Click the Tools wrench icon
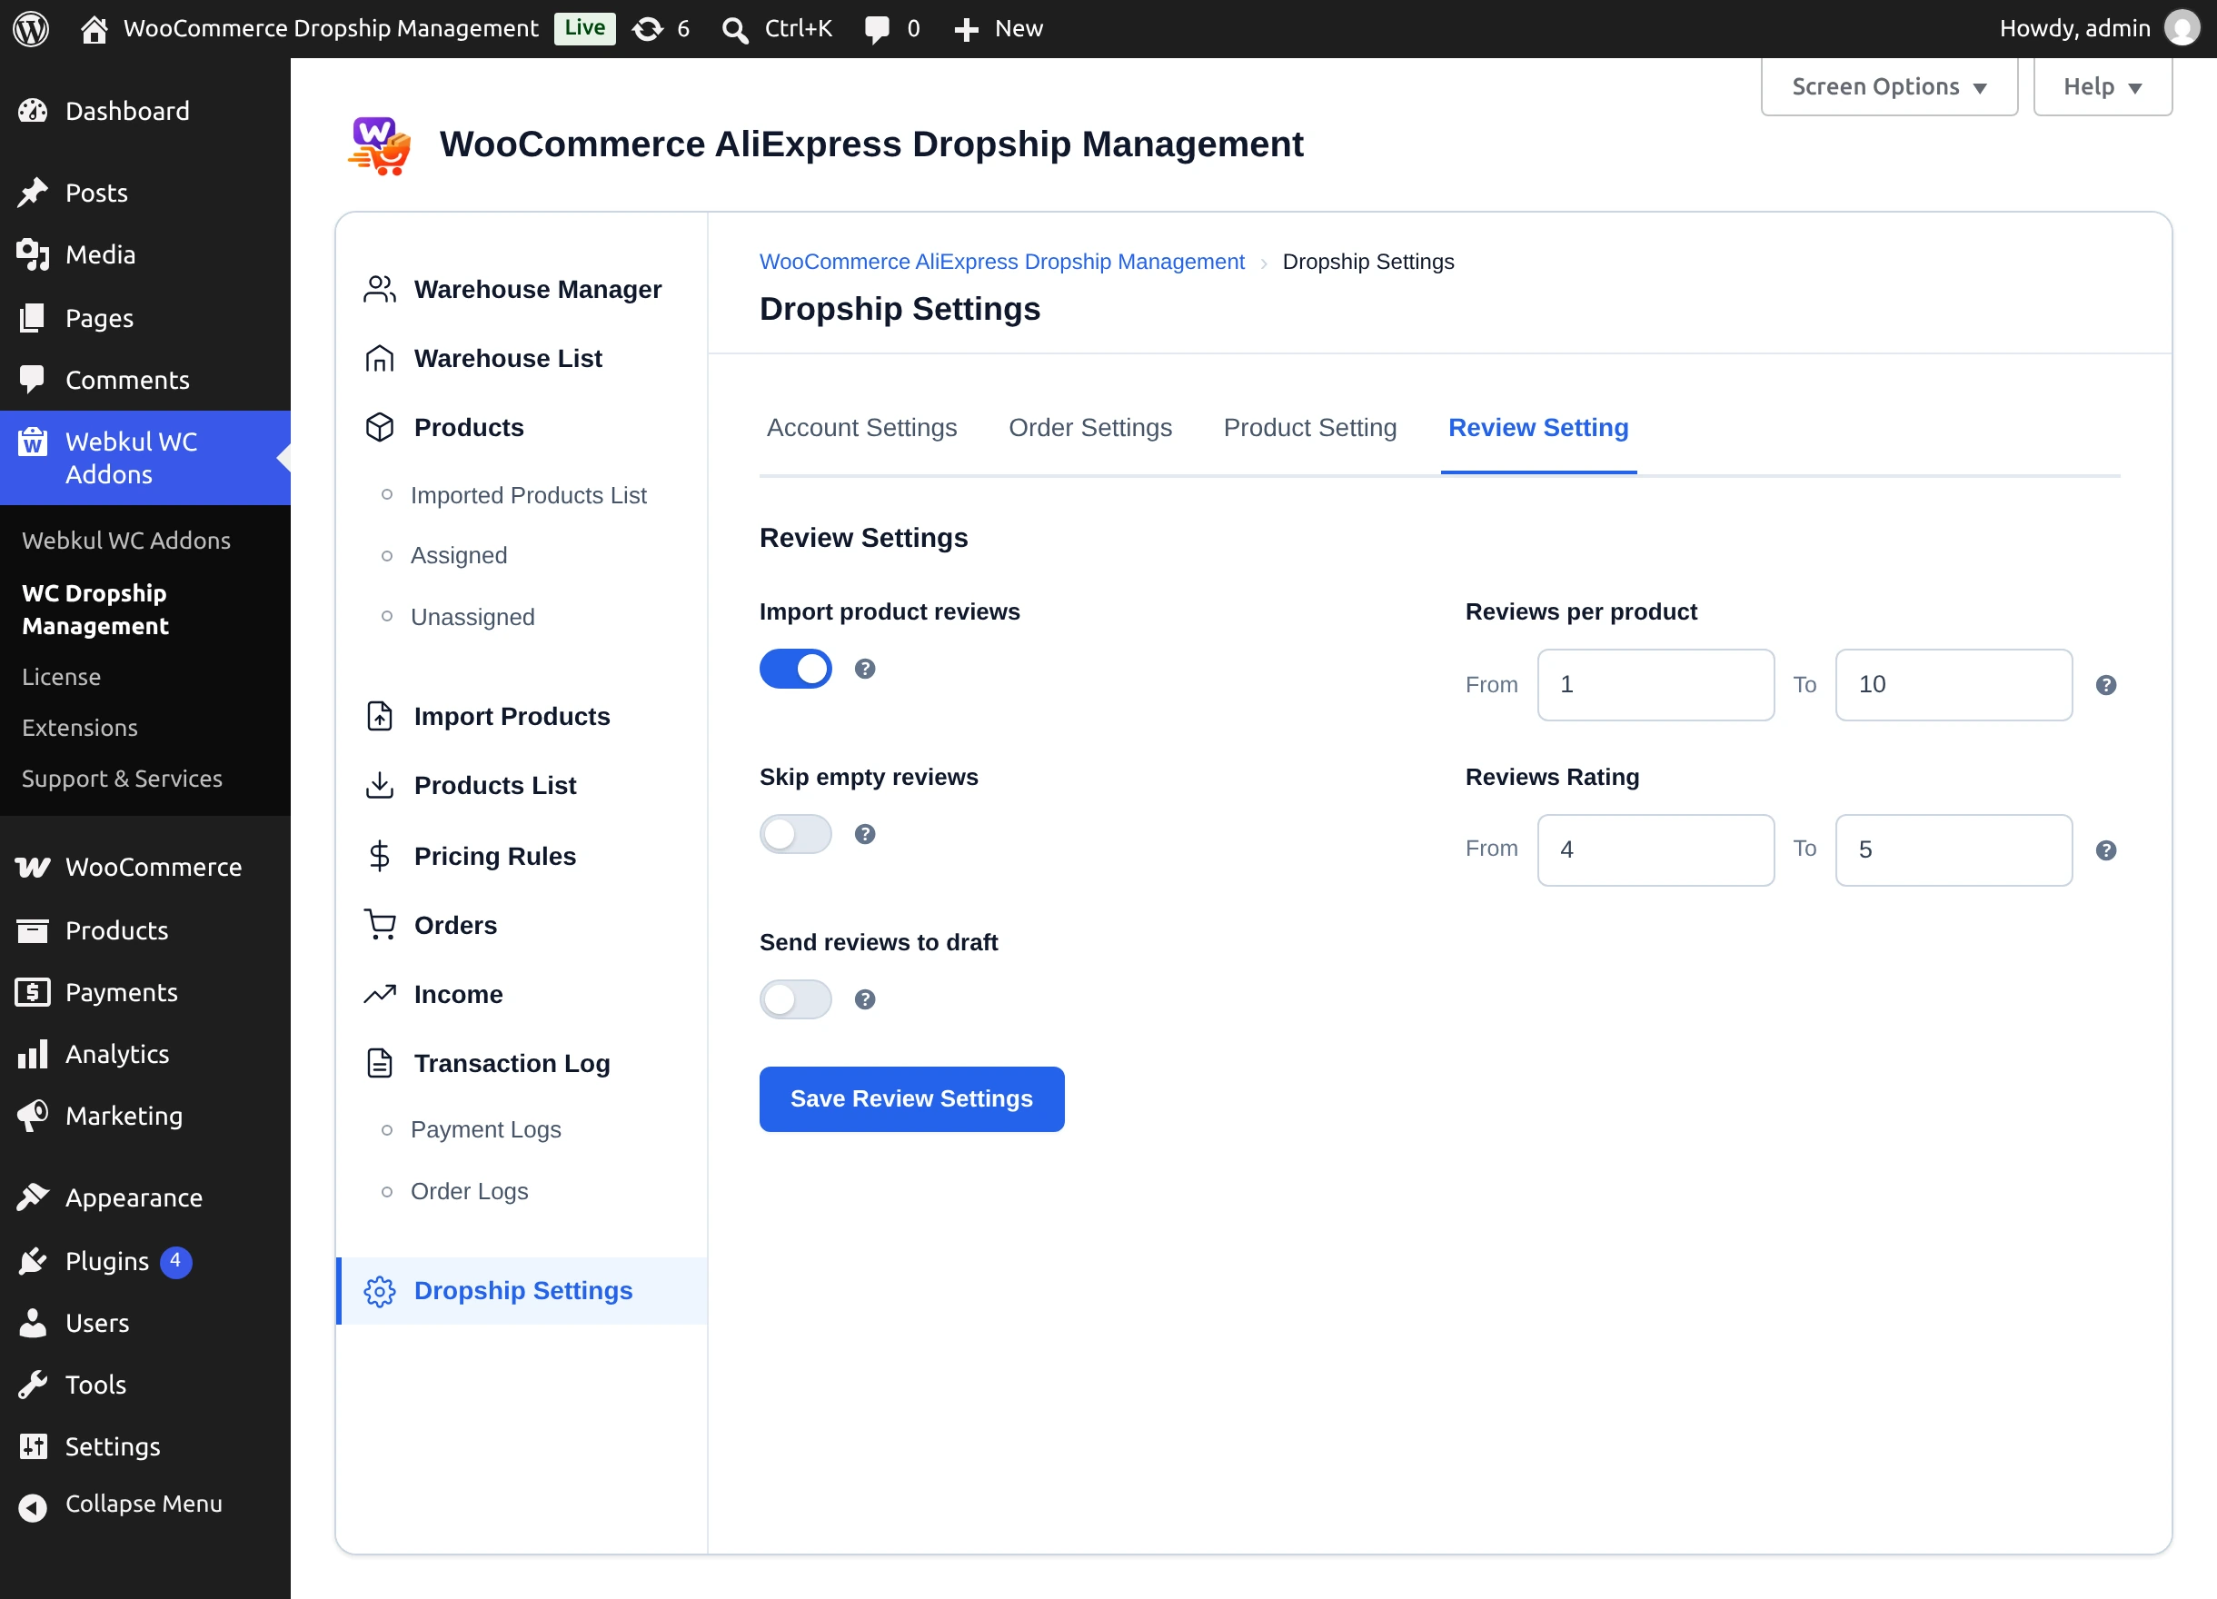2217x1599 pixels. pyautogui.click(x=33, y=1385)
